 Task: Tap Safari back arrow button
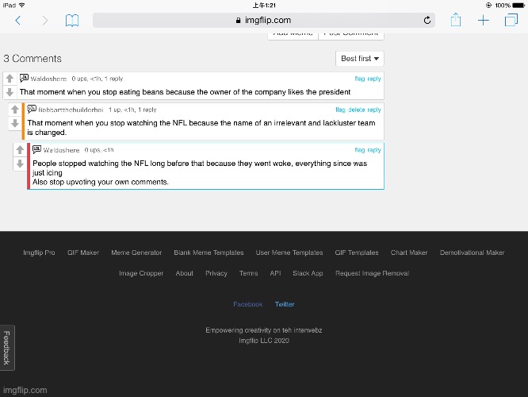pos(17,21)
